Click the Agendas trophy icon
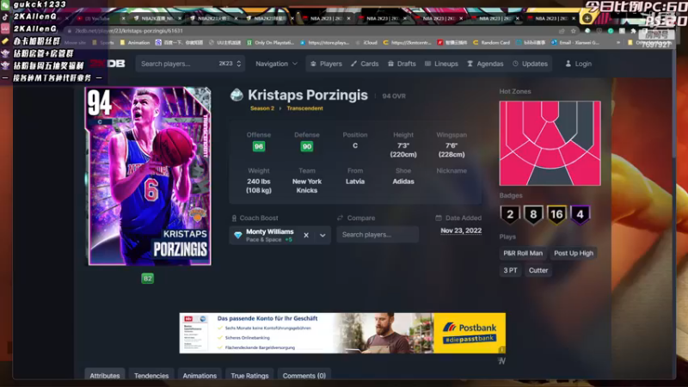The height and width of the screenshot is (387, 688). 470,64
